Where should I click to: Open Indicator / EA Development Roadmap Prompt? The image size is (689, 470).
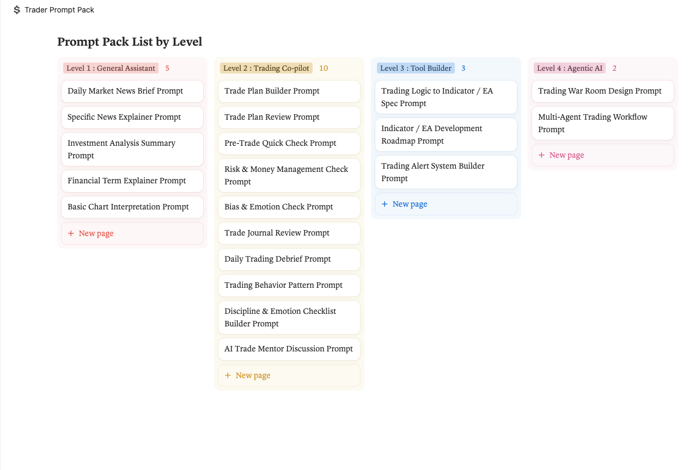(446, 134)
